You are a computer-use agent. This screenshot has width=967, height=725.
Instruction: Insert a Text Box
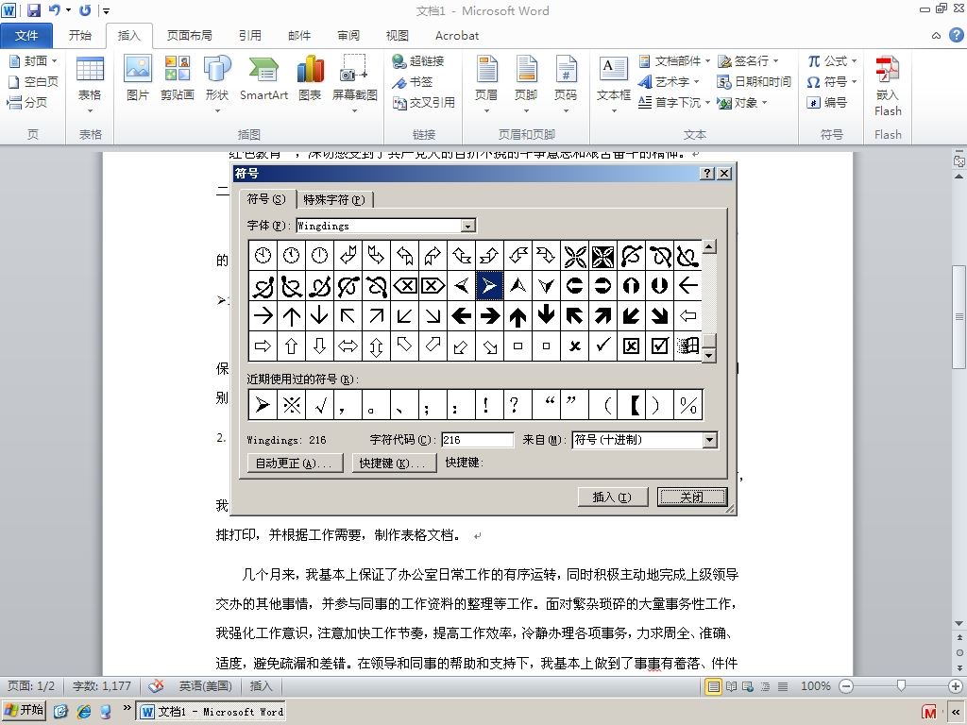tap(614, 83)
